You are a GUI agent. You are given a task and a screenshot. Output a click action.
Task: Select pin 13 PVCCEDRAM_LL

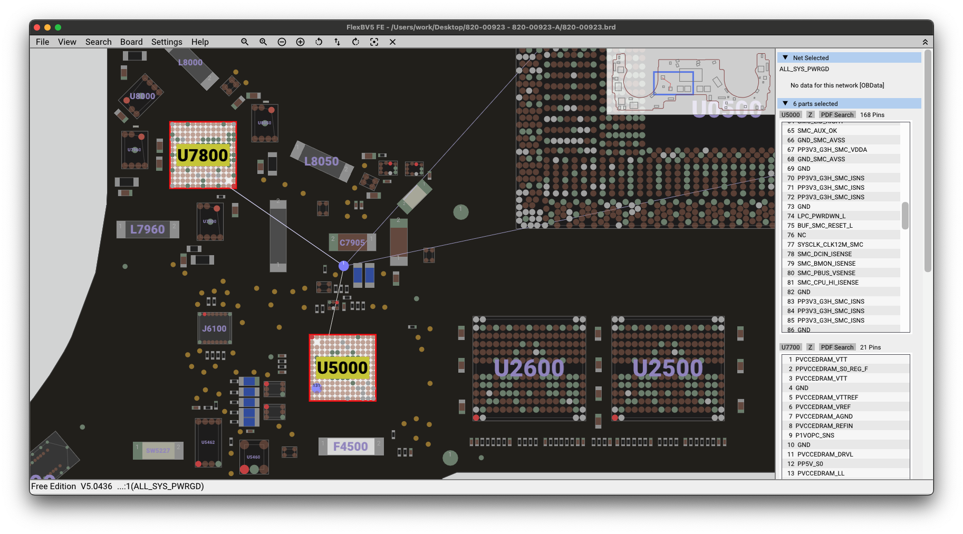pyautogui.click(x=846, y=473)
